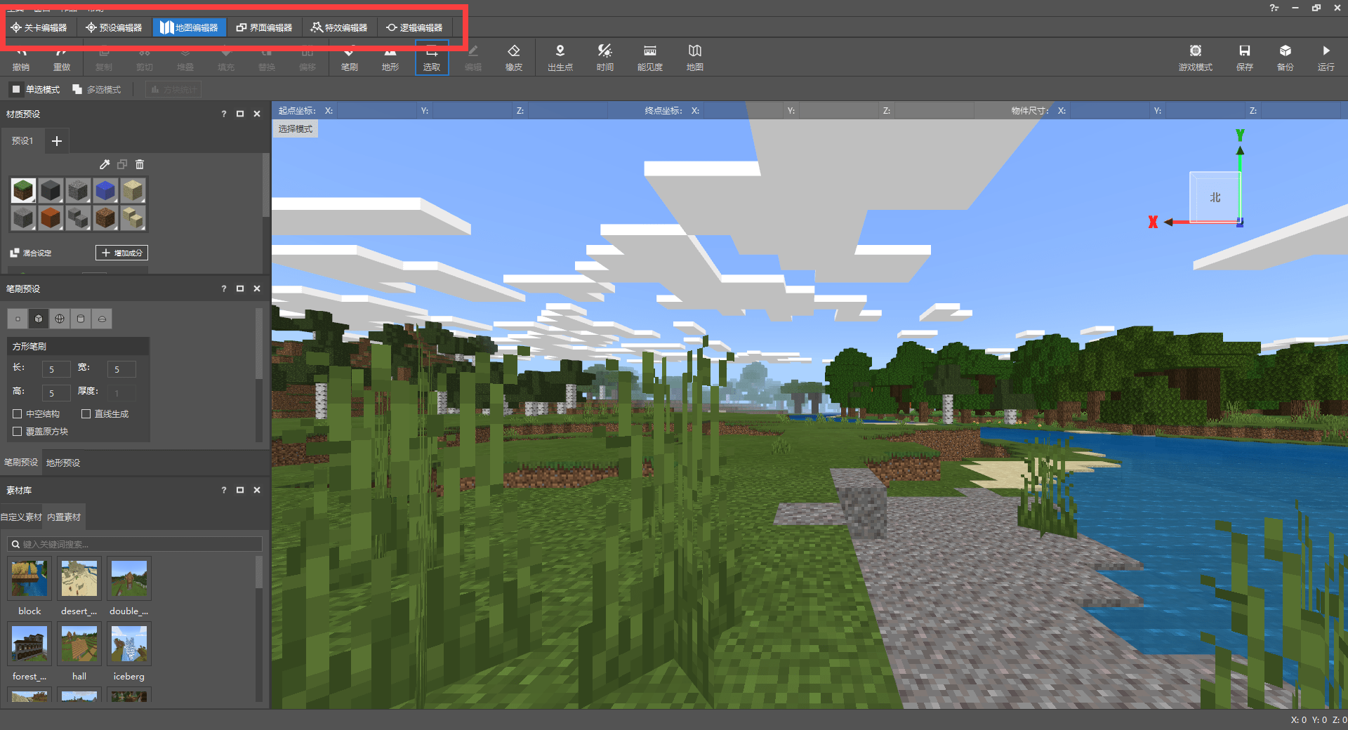Choose the cube brush shape
This screenshot has height=730, width=1348.
click(x=39, y=319)
